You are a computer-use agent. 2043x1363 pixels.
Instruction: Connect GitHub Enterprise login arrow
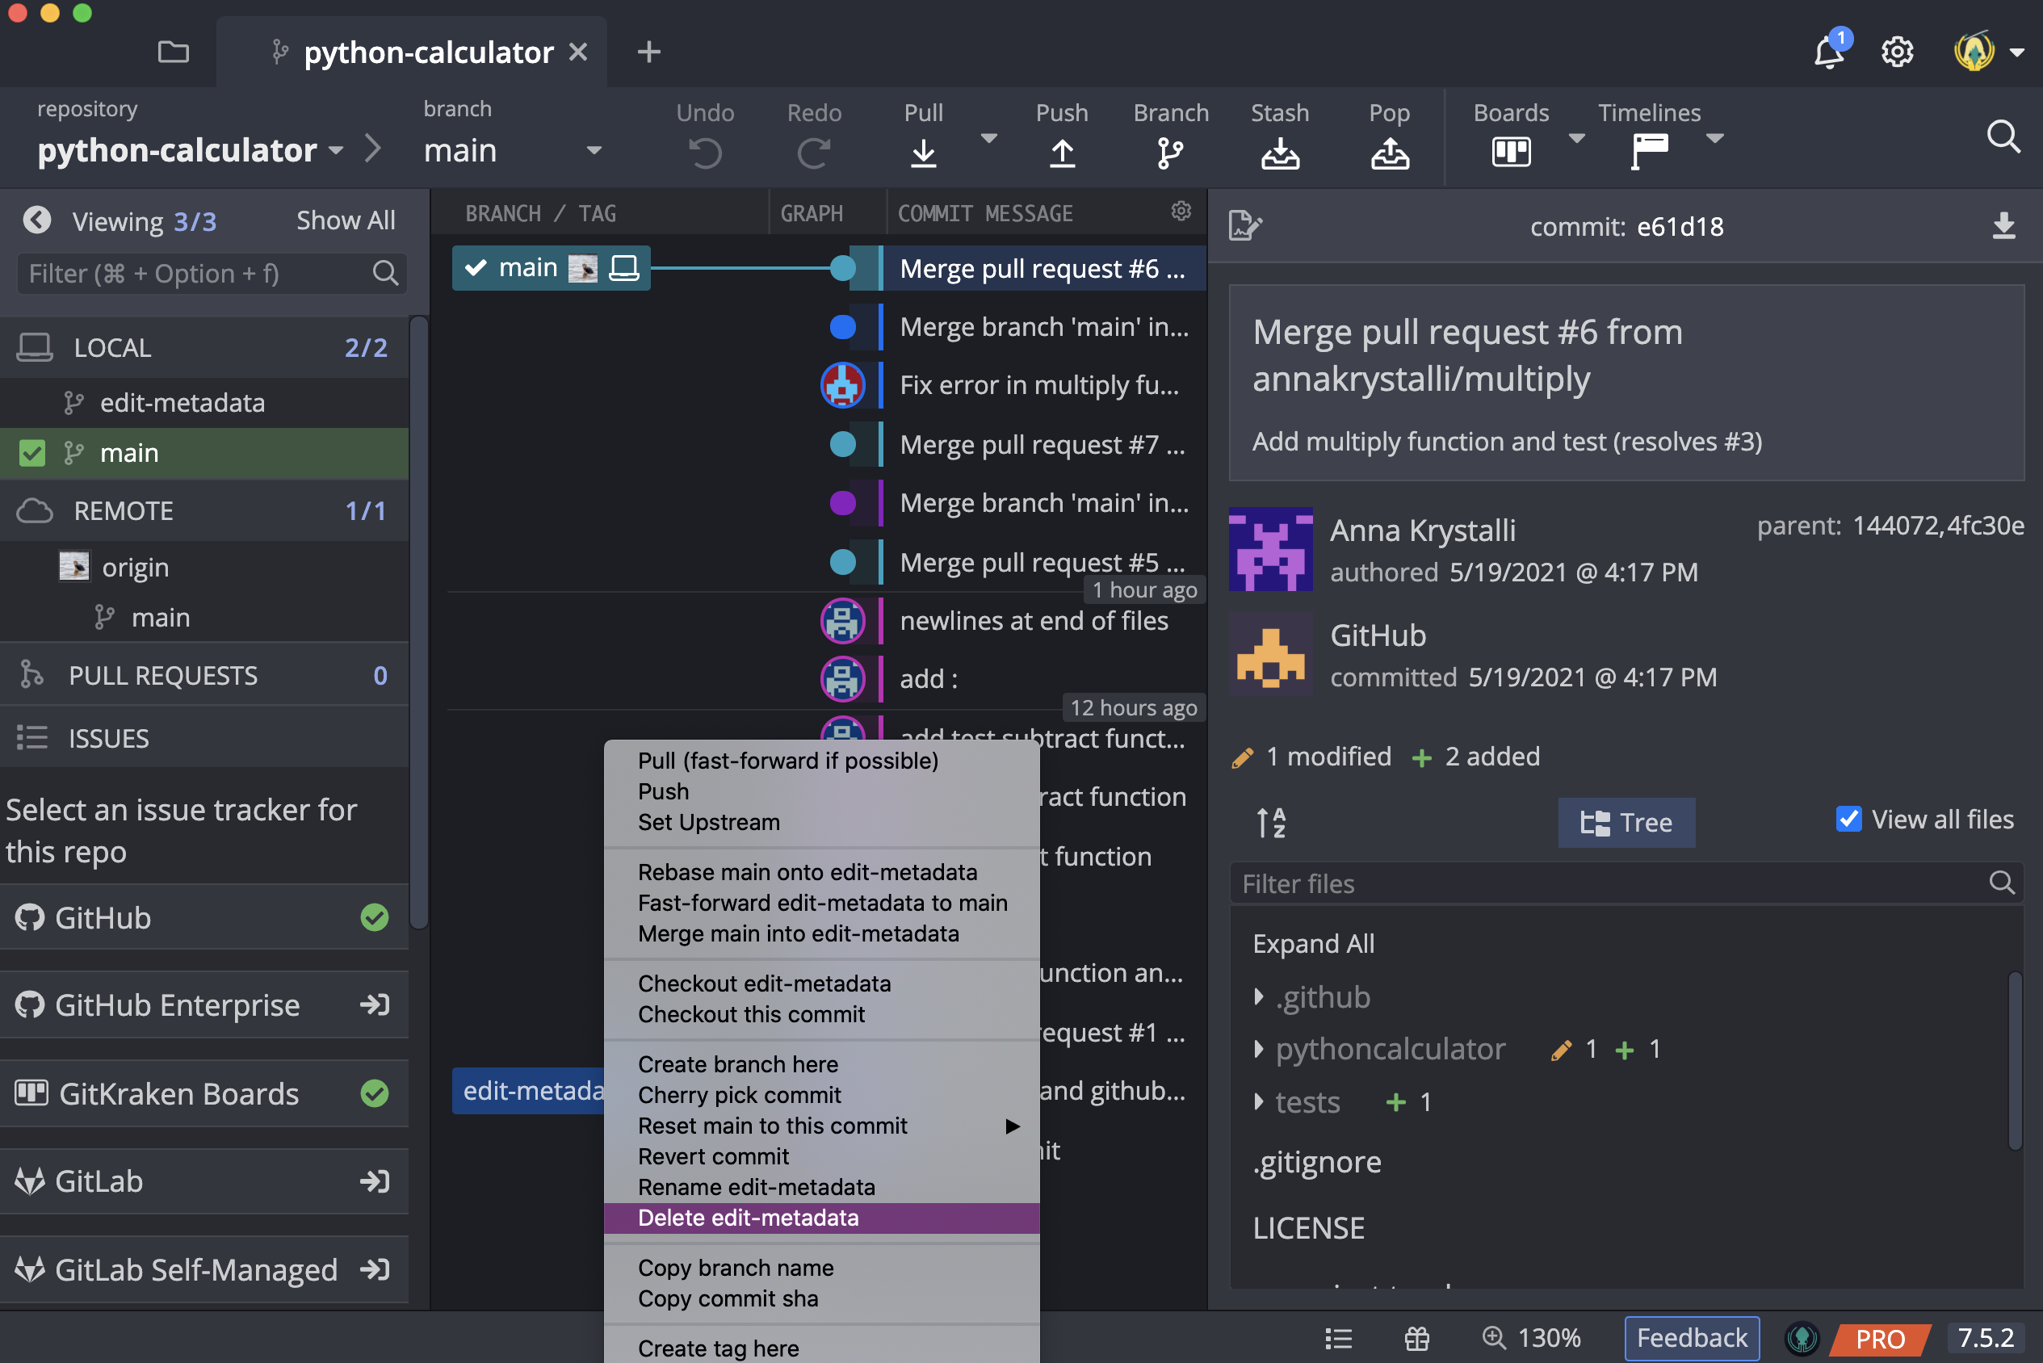pos(375,1004)
